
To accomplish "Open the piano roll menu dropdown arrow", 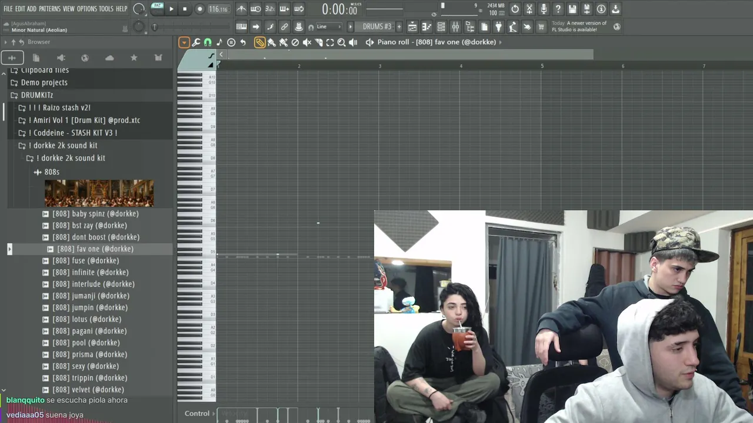I will pos(184,42).
